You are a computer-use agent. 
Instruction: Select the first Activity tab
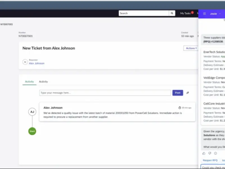[x=30, y=82]
